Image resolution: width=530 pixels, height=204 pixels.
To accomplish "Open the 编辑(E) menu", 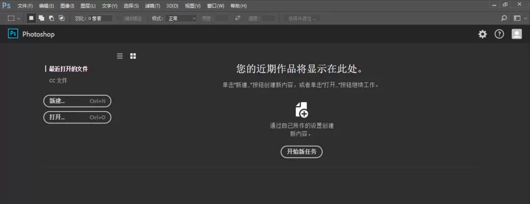I will (46, 6).
